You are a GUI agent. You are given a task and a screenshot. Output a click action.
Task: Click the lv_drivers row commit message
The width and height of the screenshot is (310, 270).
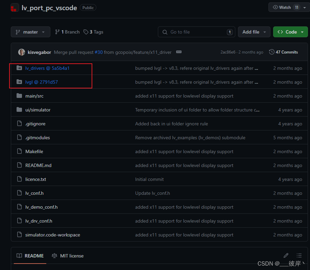pyautogui.click(x=196, y=68)
